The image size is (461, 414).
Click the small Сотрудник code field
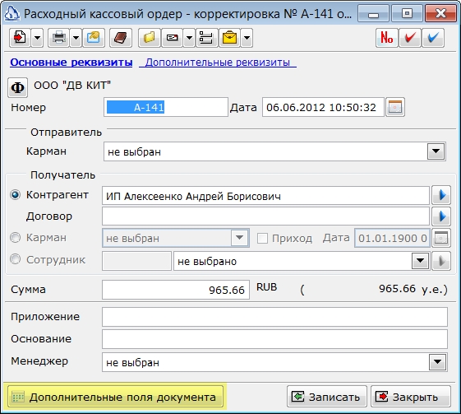[136, 261]
